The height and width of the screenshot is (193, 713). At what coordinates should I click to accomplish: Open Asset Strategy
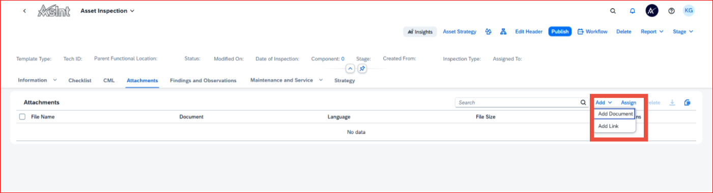[460, 31]
